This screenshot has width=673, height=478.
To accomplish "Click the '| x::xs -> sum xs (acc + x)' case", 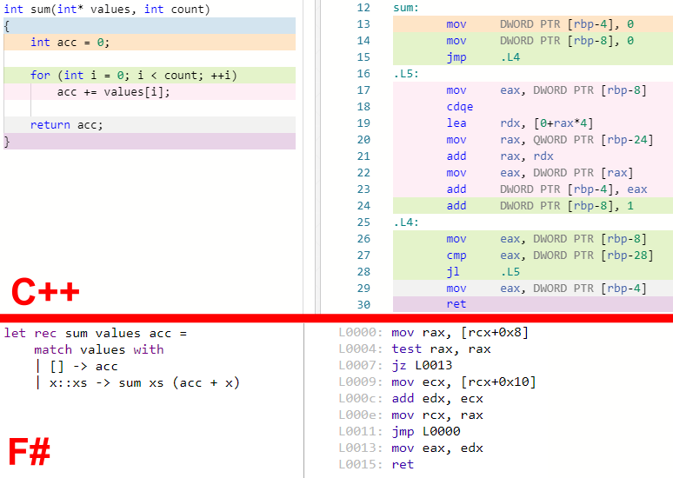I will (x=137, y=382).
